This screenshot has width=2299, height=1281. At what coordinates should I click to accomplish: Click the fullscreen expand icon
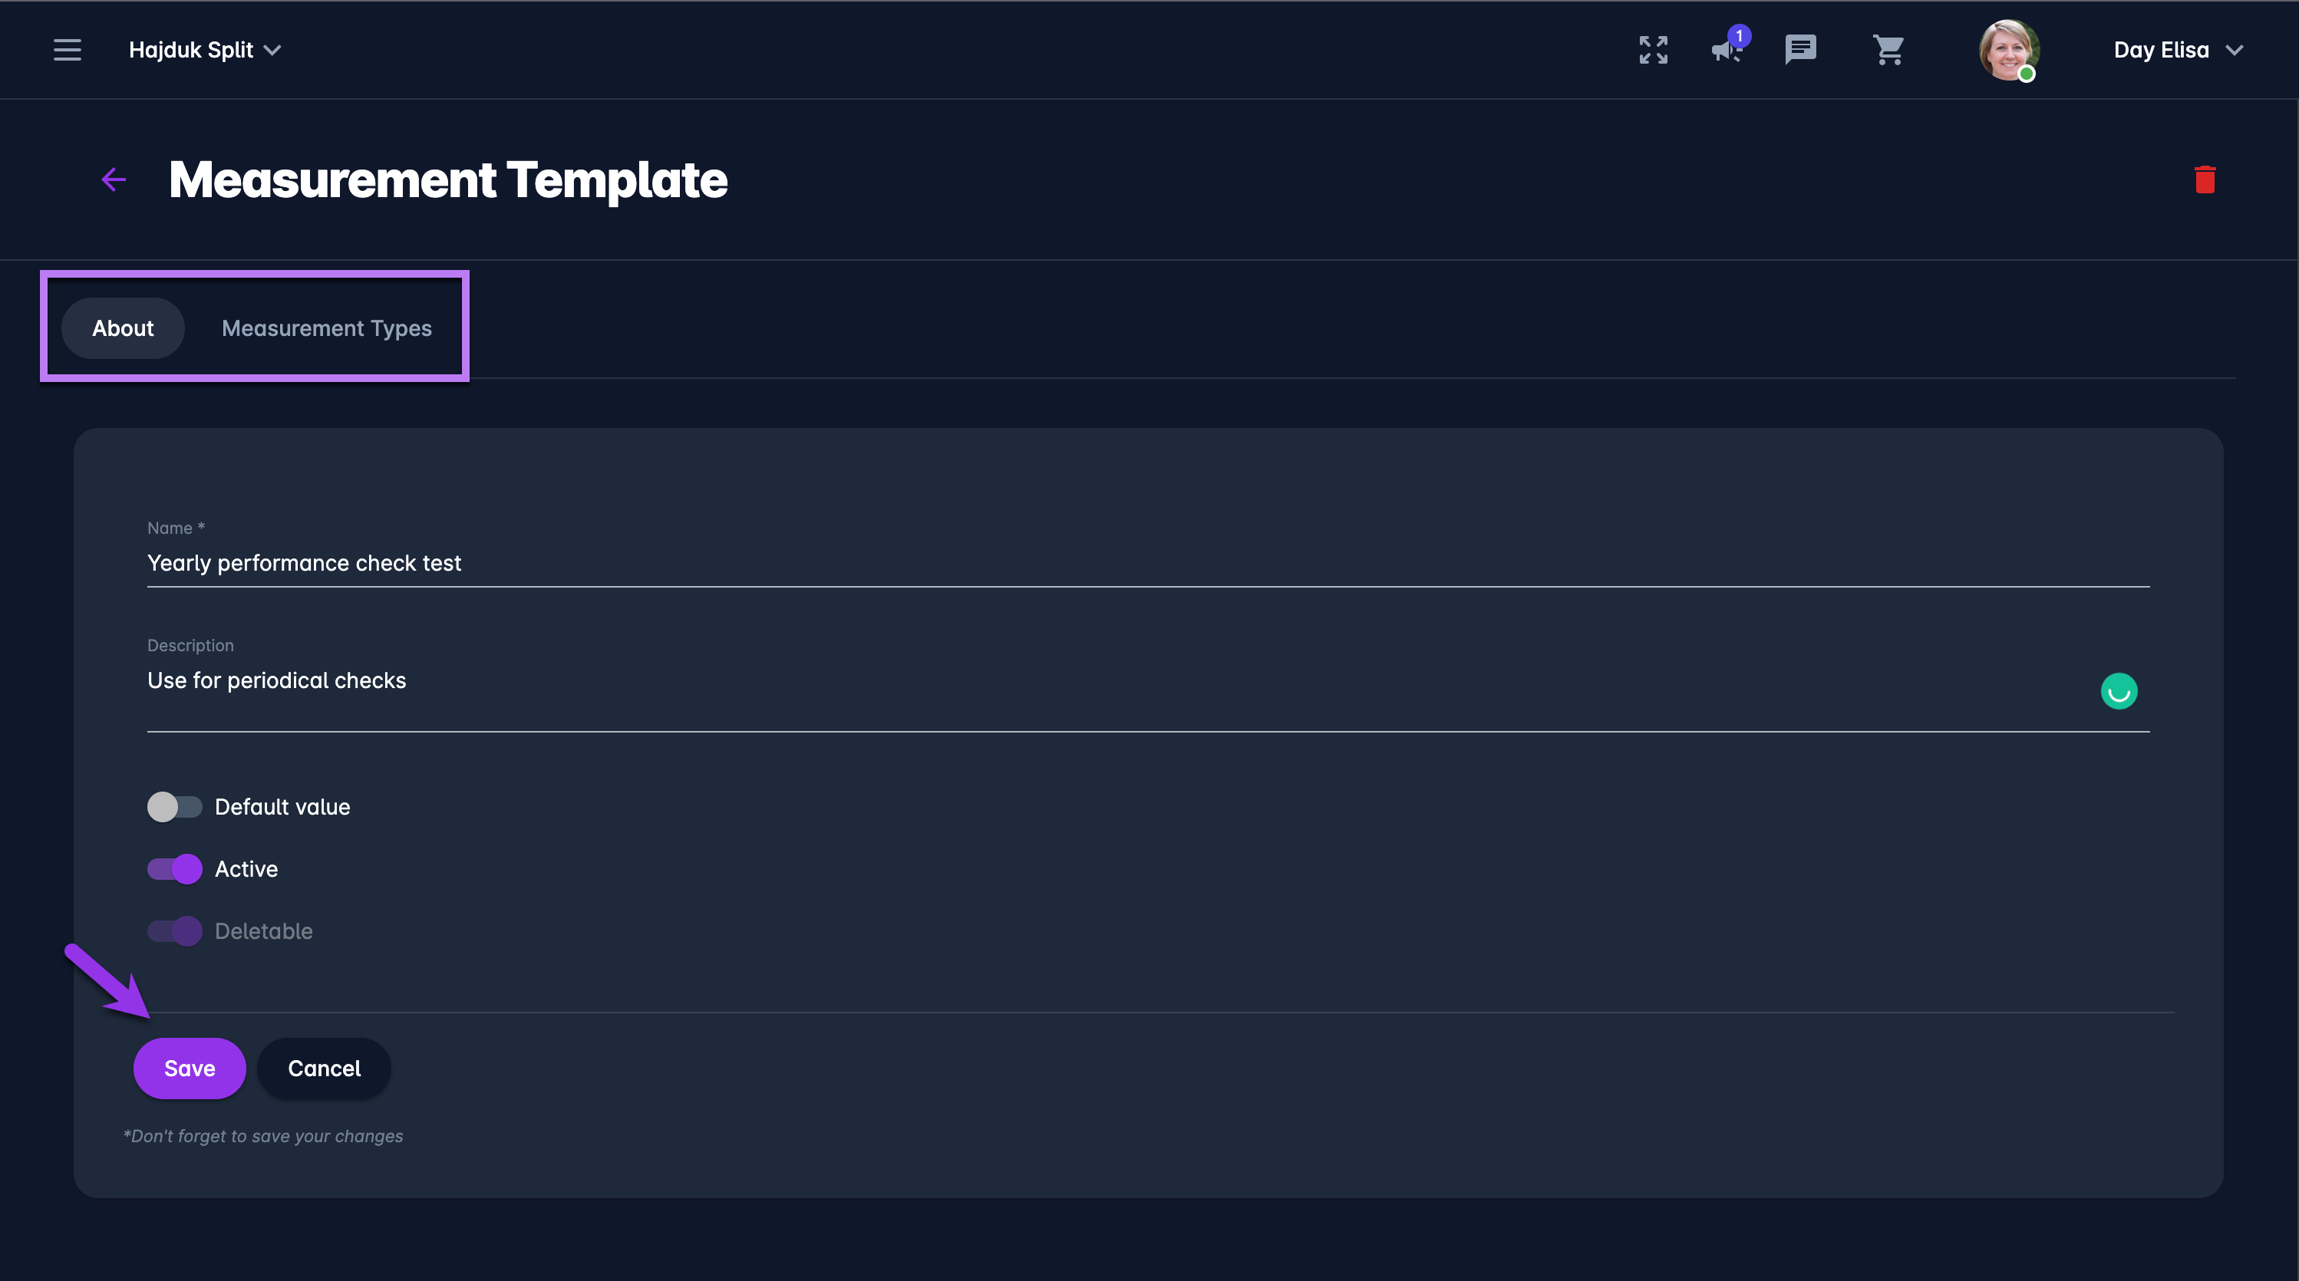(x=1653, y=50)
